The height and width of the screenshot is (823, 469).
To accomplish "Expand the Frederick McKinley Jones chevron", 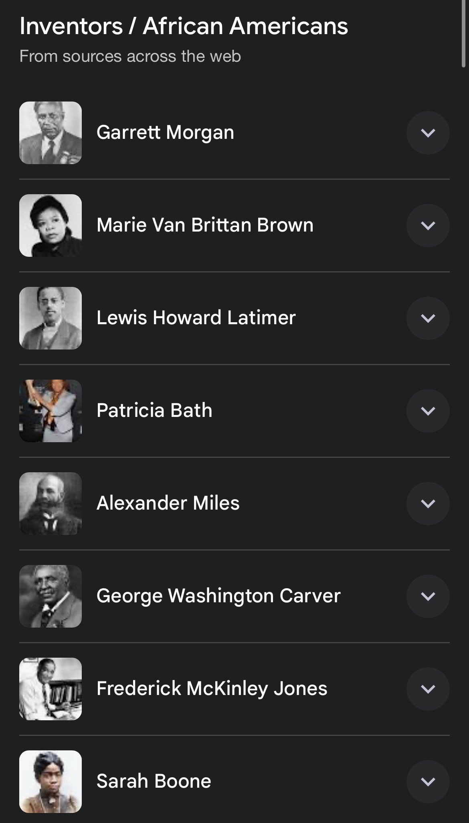I will point(428,689).
